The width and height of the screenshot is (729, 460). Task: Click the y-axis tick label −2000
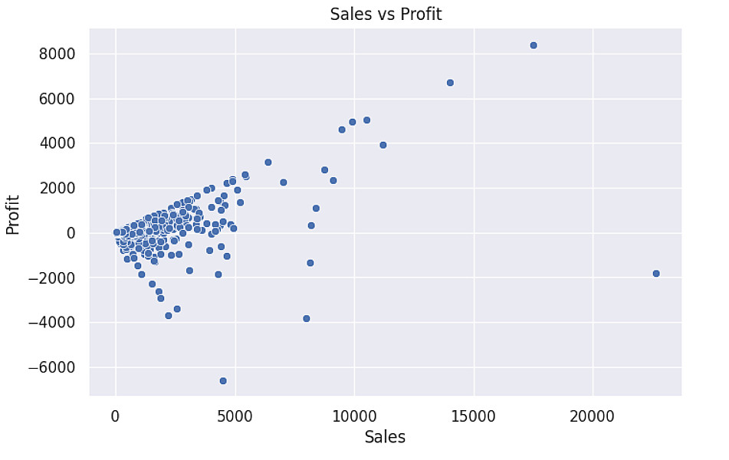52,278
